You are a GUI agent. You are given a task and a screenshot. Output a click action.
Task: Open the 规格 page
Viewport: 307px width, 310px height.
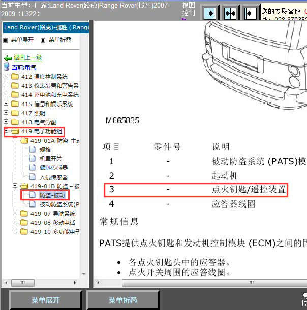click(x=45, y=150)
